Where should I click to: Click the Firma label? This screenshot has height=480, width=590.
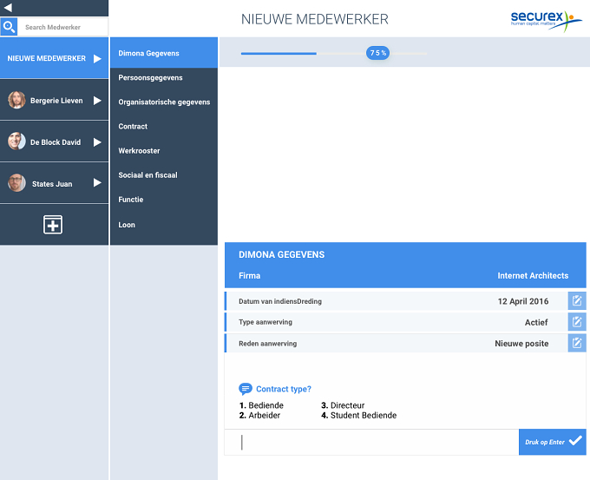(x=250, y=275)
